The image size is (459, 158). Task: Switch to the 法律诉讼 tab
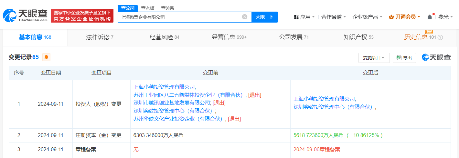pyautogui.click(x=100, y=37)
